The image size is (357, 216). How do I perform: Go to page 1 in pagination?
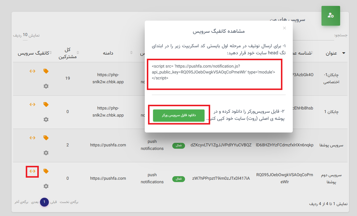44,202
